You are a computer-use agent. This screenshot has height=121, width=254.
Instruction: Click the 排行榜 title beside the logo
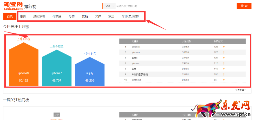click(30, 7)
